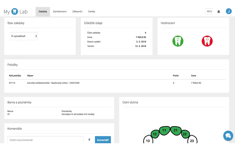Toggle tooth 13 in the dental chart
The image size is (235, 150).
pos(148,139)
